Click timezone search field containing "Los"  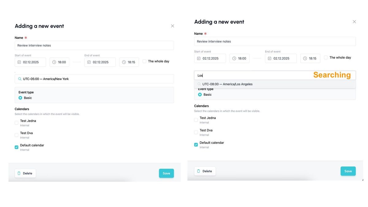(x=251, y=75)
